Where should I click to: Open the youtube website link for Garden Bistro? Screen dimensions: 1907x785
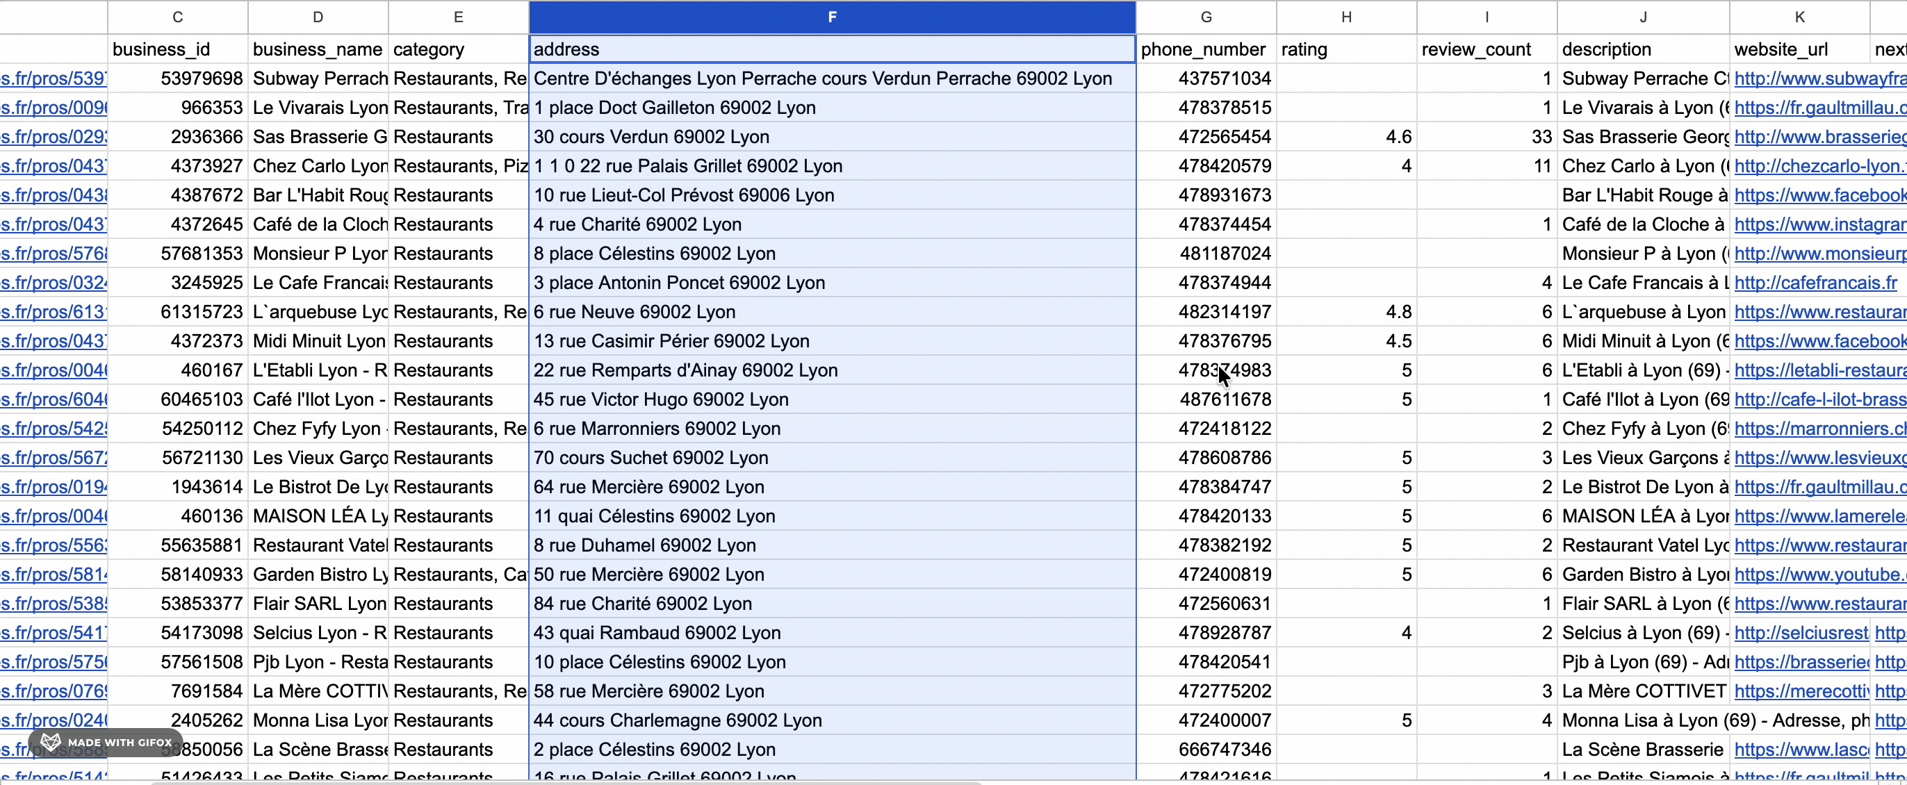pos(1819,574)
